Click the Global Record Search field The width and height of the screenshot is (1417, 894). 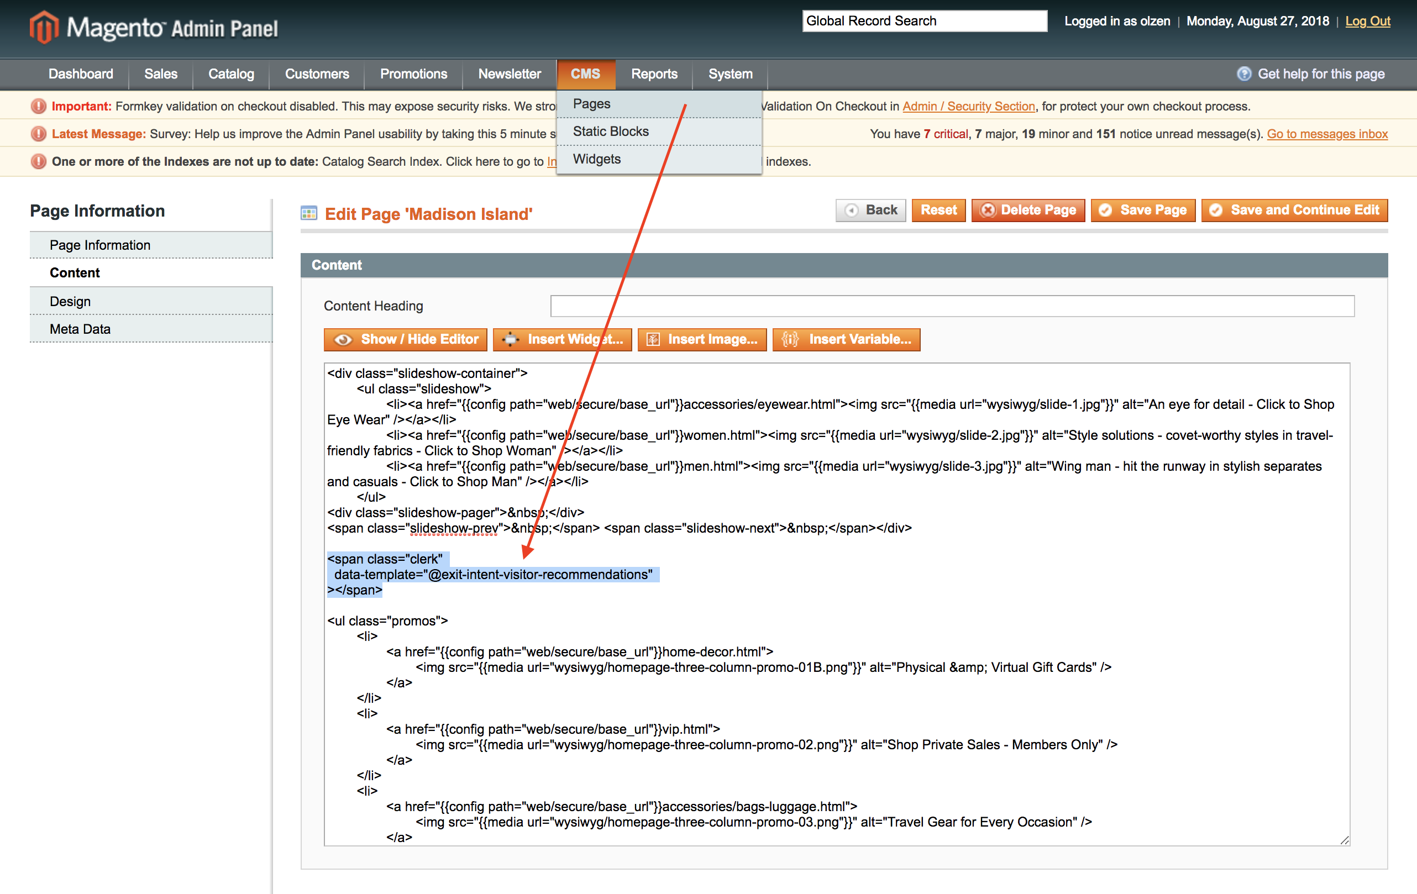(x=924, y=21)
